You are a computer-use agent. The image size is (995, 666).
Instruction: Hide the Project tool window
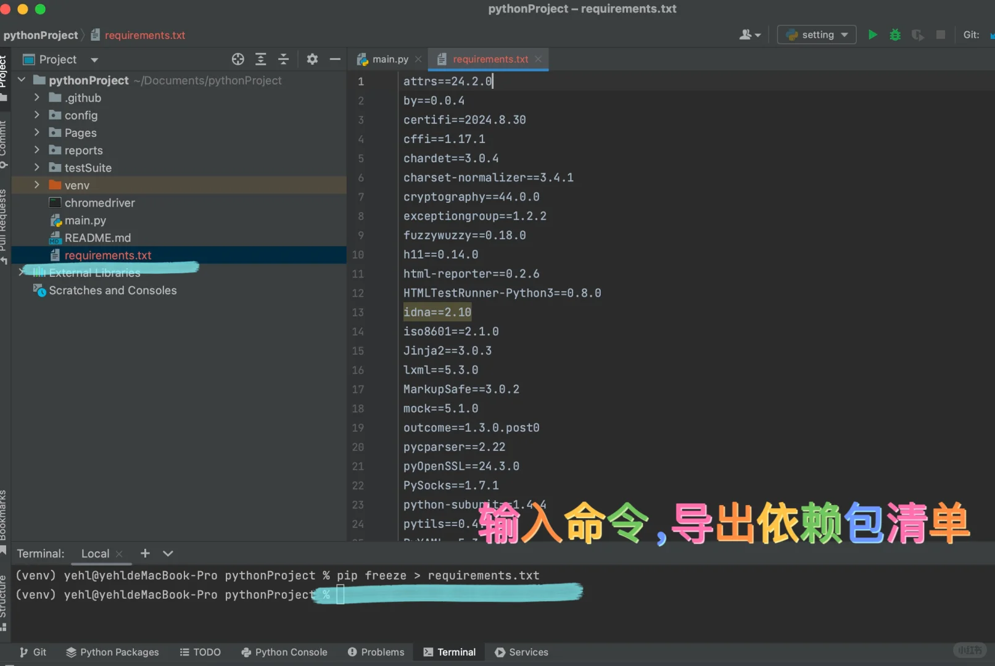(335, 59)
